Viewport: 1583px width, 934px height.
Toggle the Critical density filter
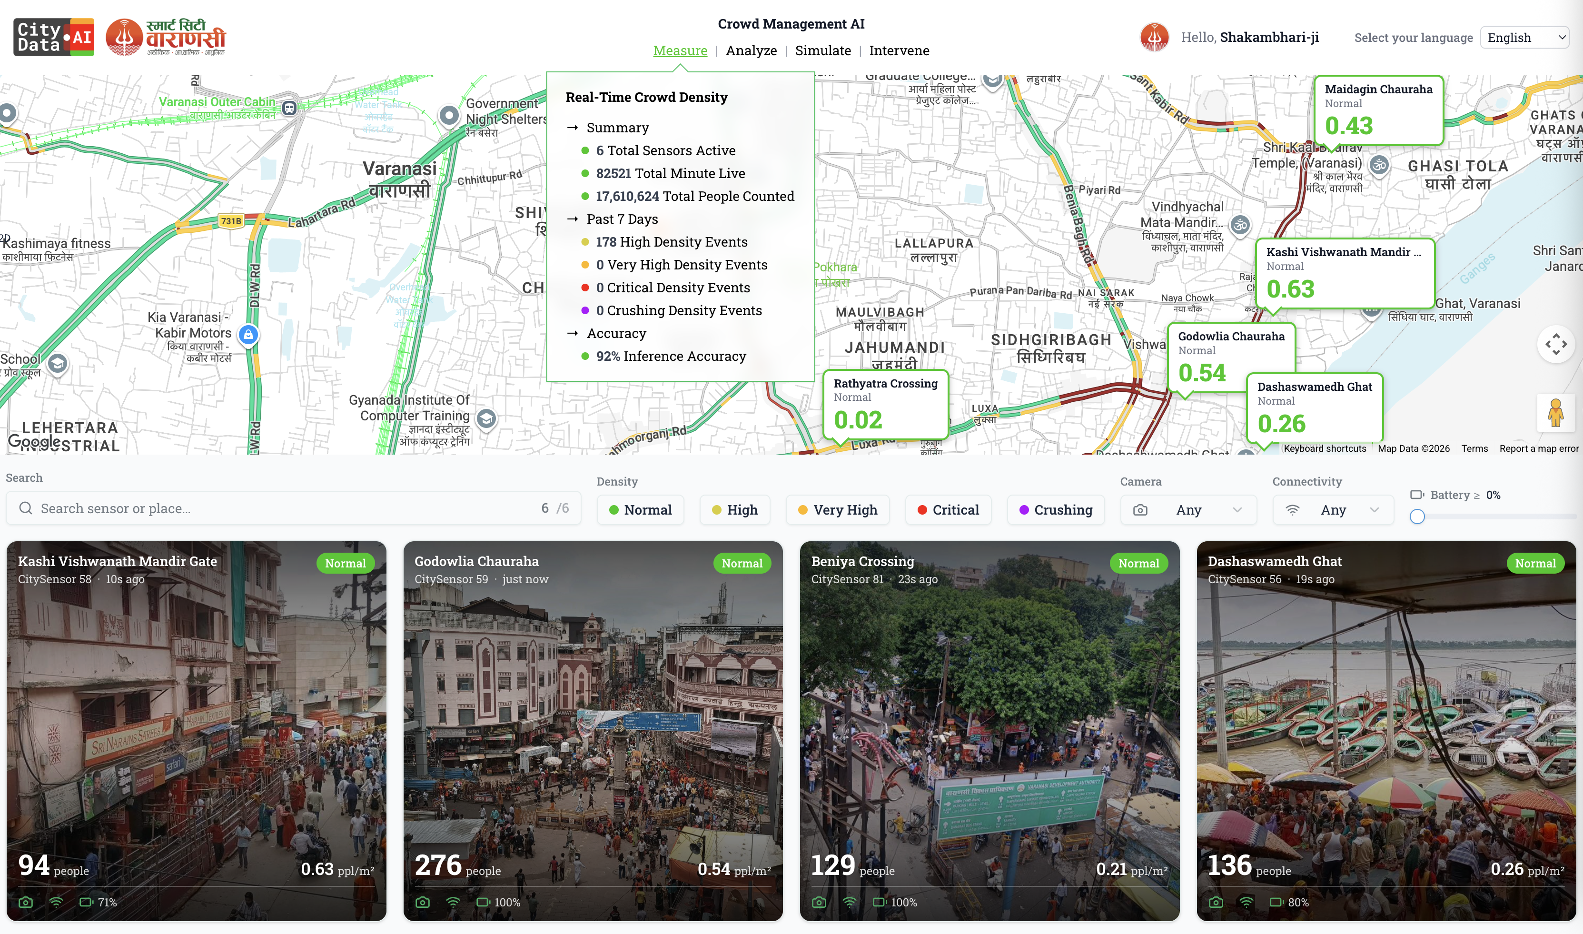click(x=948, y=510)
